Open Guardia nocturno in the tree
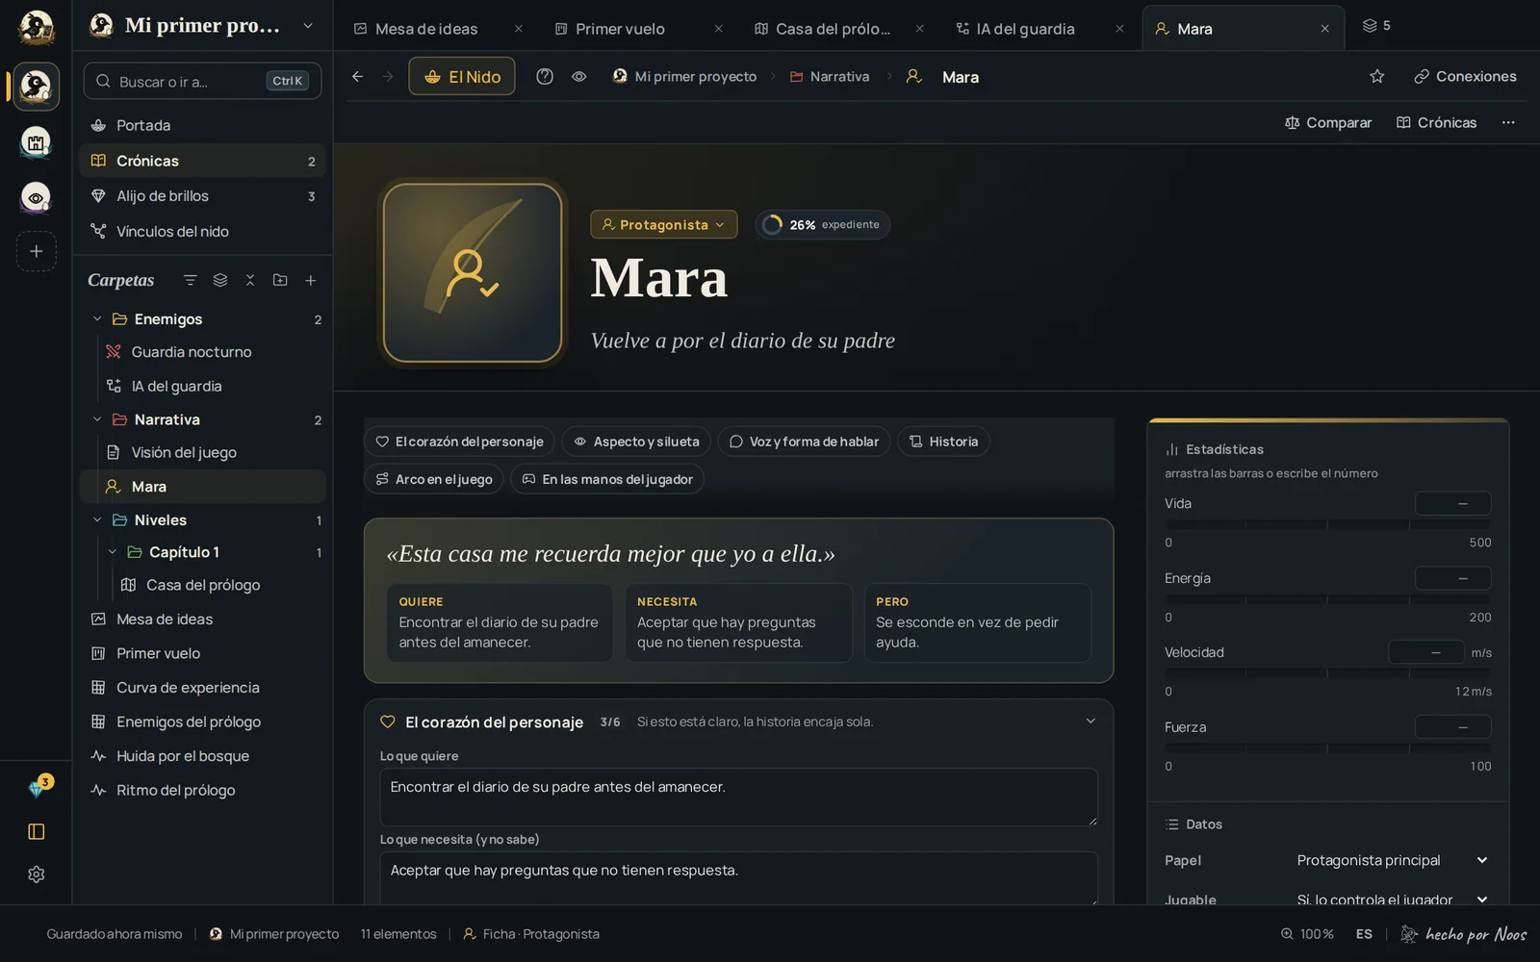The image size is (1540, 962). pos(191,352)
